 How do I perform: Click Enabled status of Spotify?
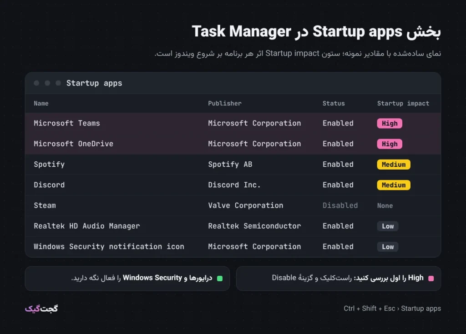click(x=338, y=165)
